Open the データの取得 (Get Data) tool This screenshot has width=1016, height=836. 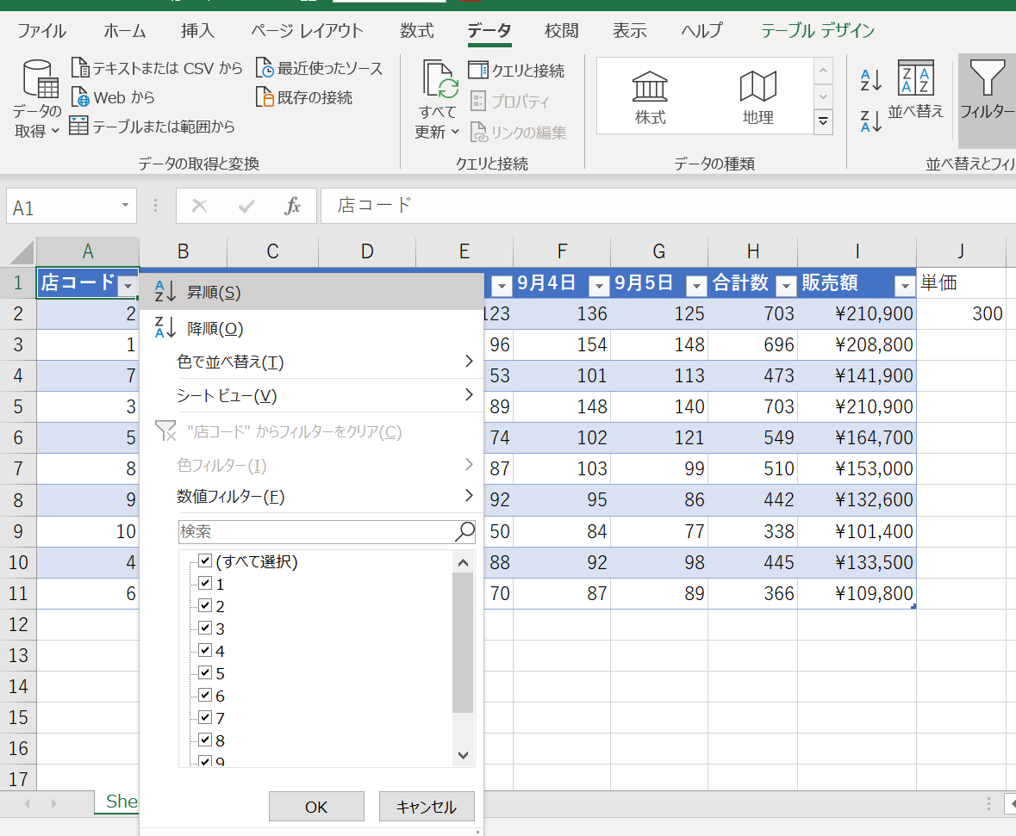click(x=34, y=97)
